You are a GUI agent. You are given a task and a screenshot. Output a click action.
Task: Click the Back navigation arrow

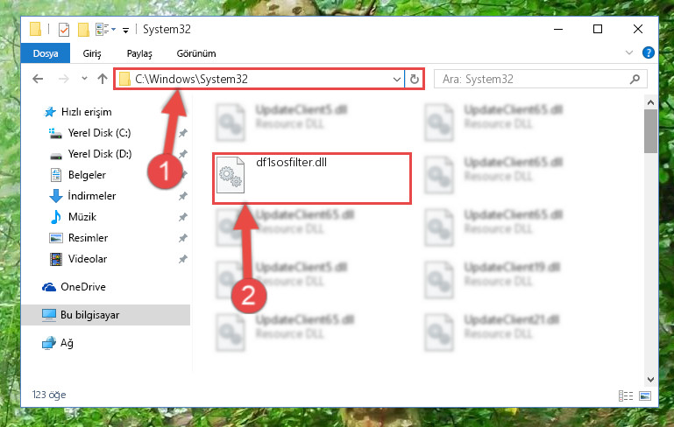(x=38, y=79)
